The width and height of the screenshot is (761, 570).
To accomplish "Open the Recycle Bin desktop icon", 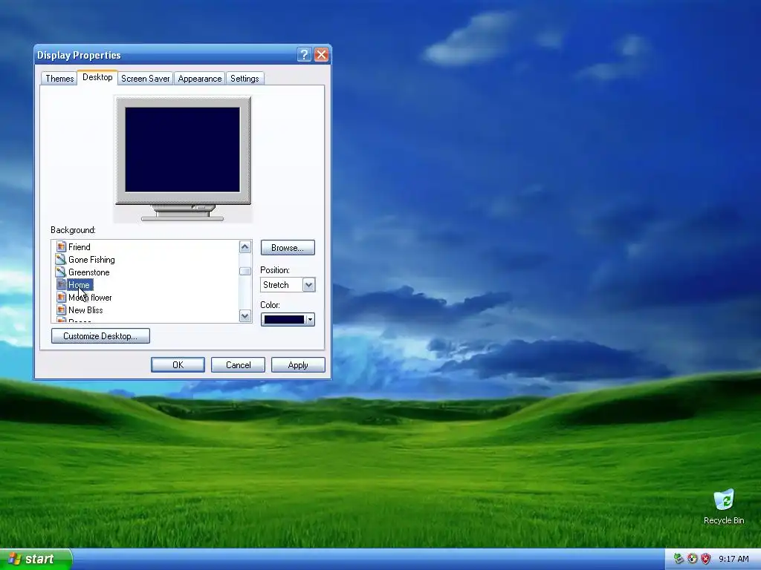I will (724, 506).
